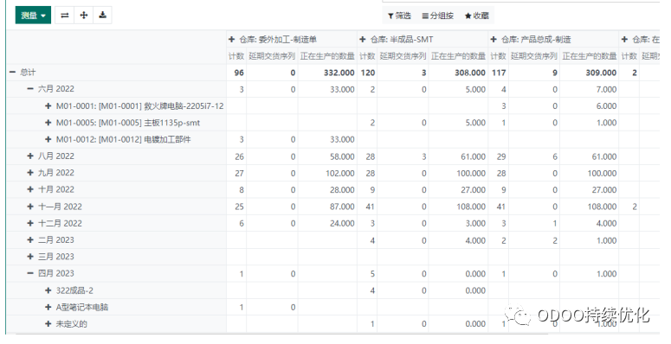Viewport: 671px width, 344px height.
Task: Open the 筛选 filter menu
Action: (x=399, y=16)
